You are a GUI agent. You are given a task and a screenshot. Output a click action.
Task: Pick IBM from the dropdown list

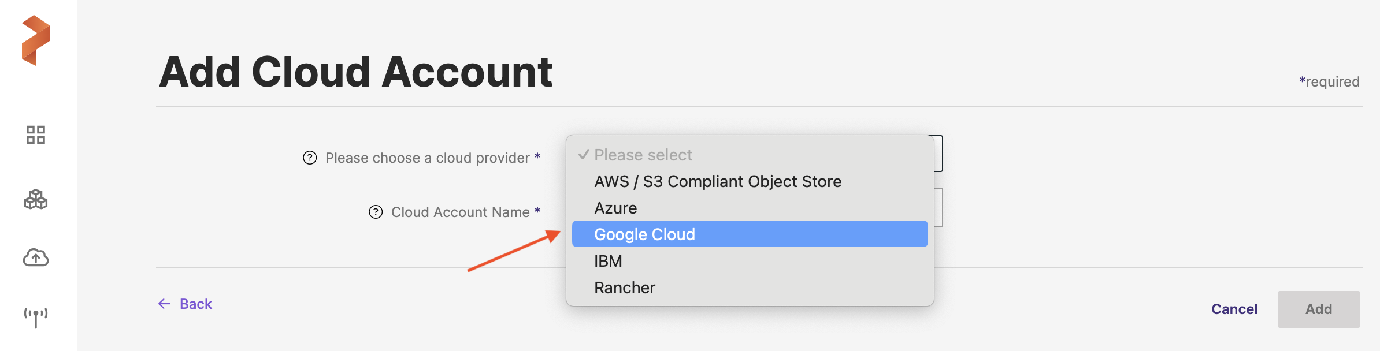(x=608, y=261)
